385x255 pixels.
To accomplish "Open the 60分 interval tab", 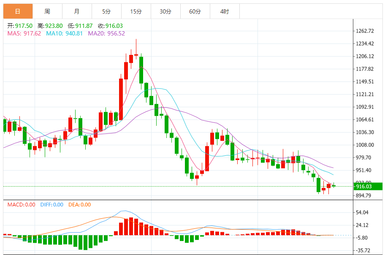I will click(195, 11).
